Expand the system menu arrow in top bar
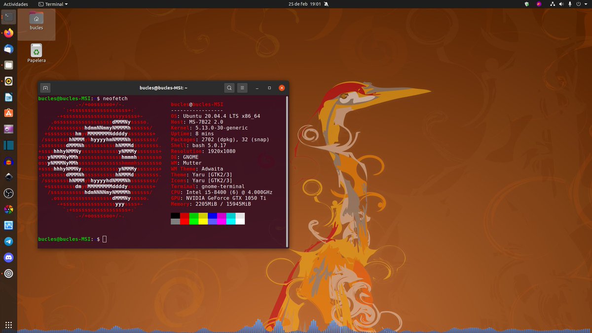 click(x=586, y=4)
